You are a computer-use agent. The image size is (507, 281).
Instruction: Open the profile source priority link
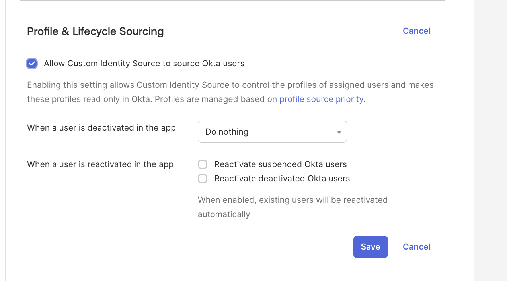321,99
